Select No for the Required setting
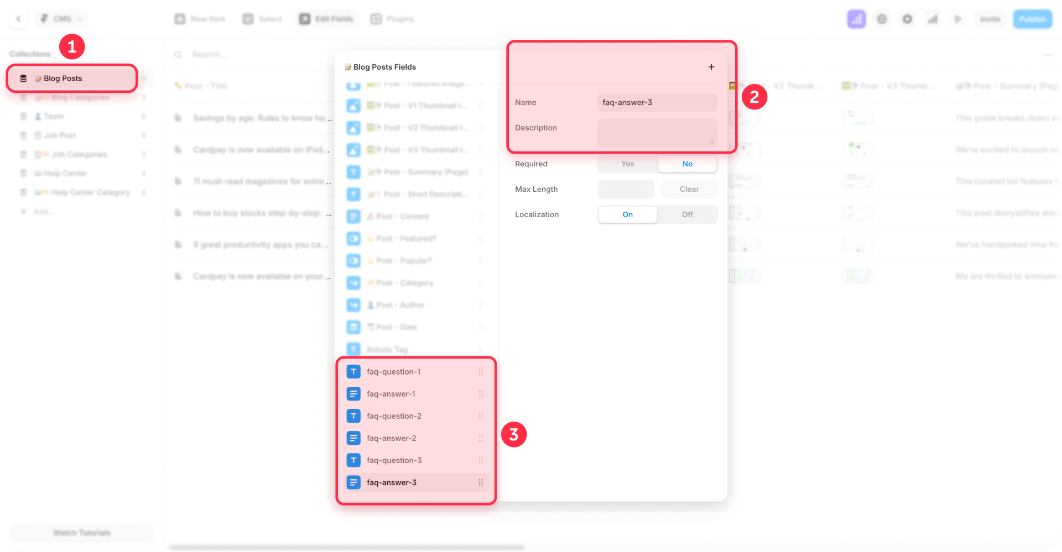Viewport: 1062px width, 552px height. point(687,164)
